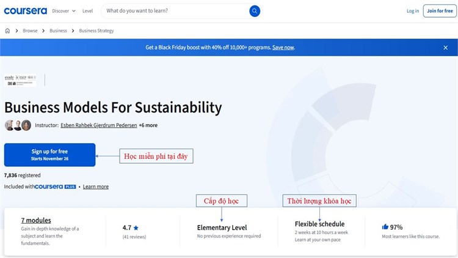Open Business Strategy breadcrumb
This screenshot has width=458, height=258.
(x=96, y=31)
